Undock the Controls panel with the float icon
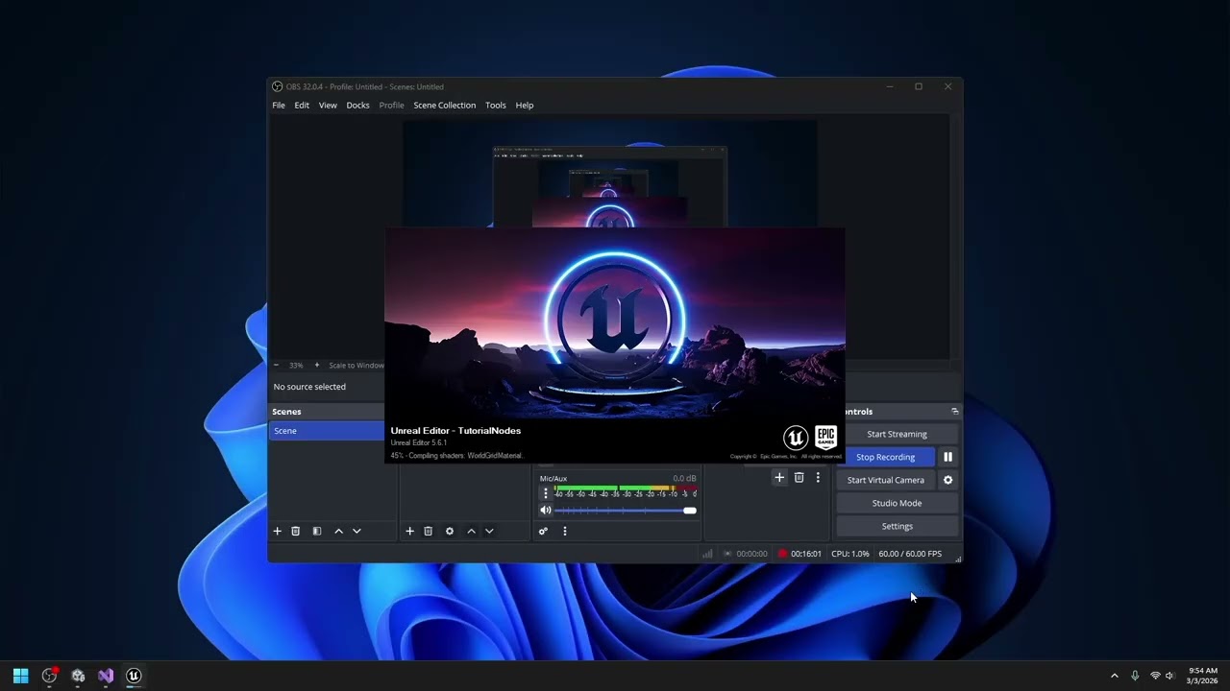 (x=954, y=411)
